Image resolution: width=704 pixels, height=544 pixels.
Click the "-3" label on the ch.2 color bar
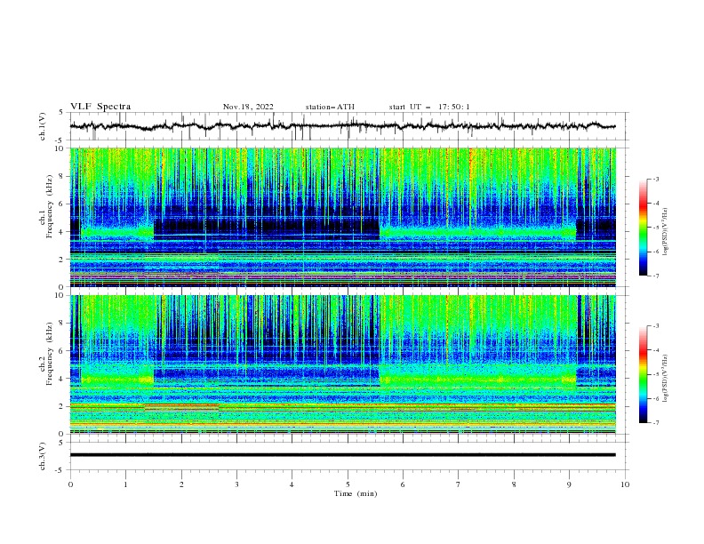pos(655,326)
